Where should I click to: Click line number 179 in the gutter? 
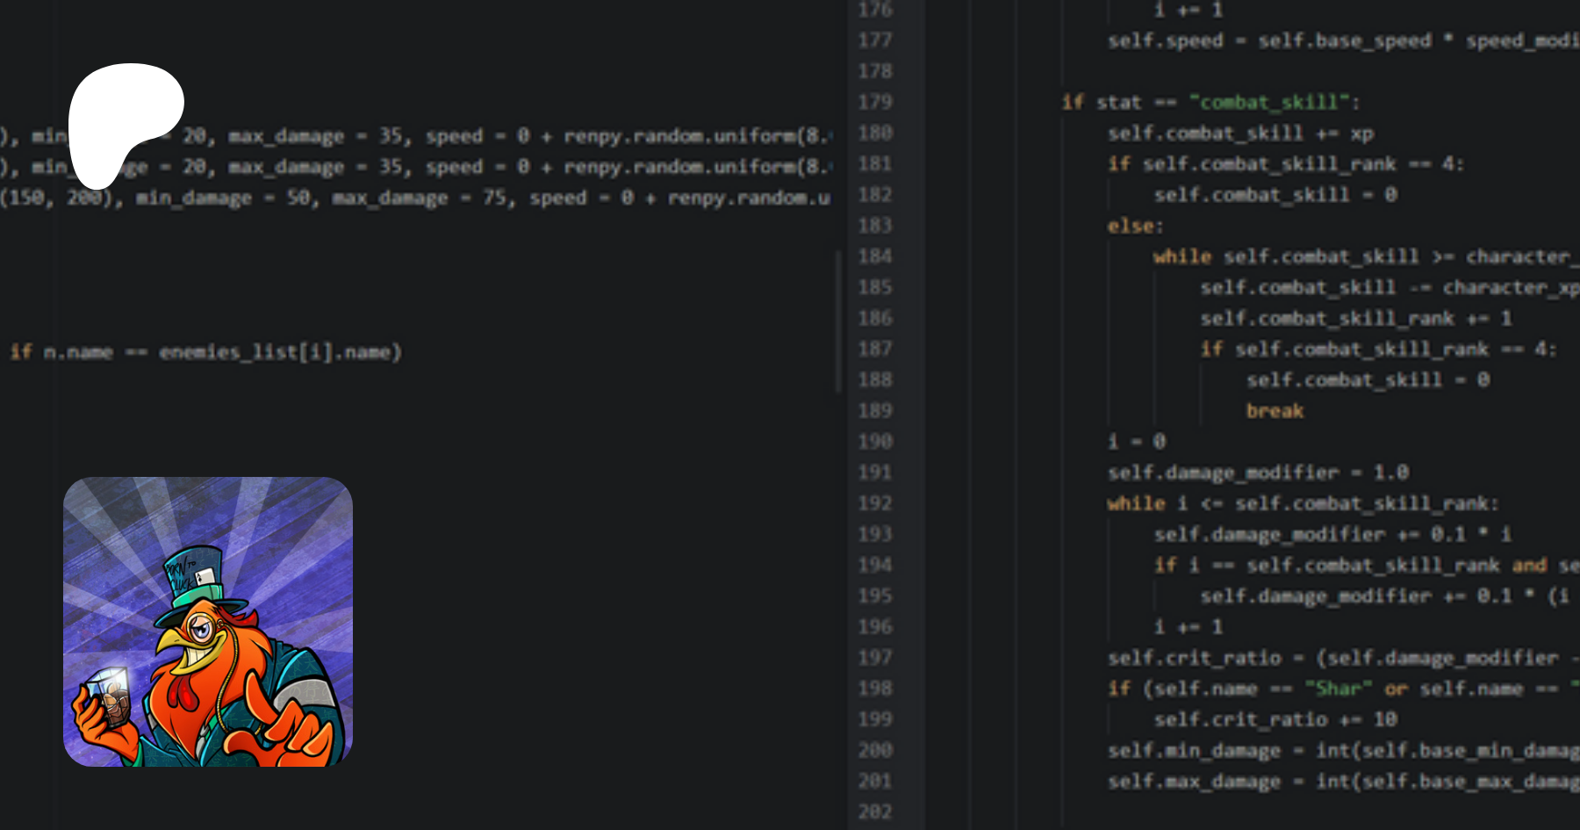click(875, 102)
